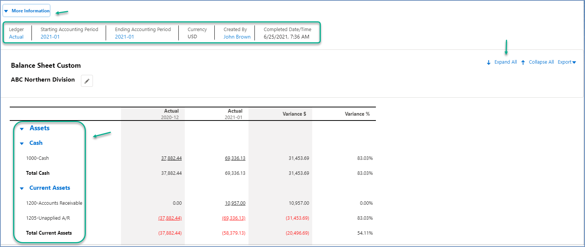Open the Actual ledger link

click(x=16, y=37)
